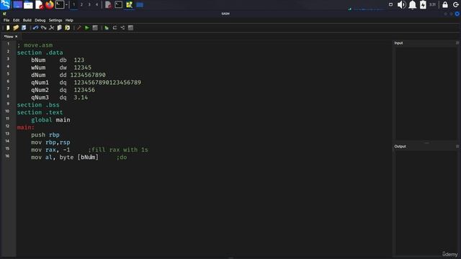Open the Help menu

tap(69, 20)
